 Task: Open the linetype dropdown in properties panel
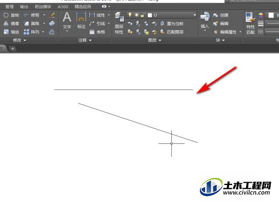[272, 32]
